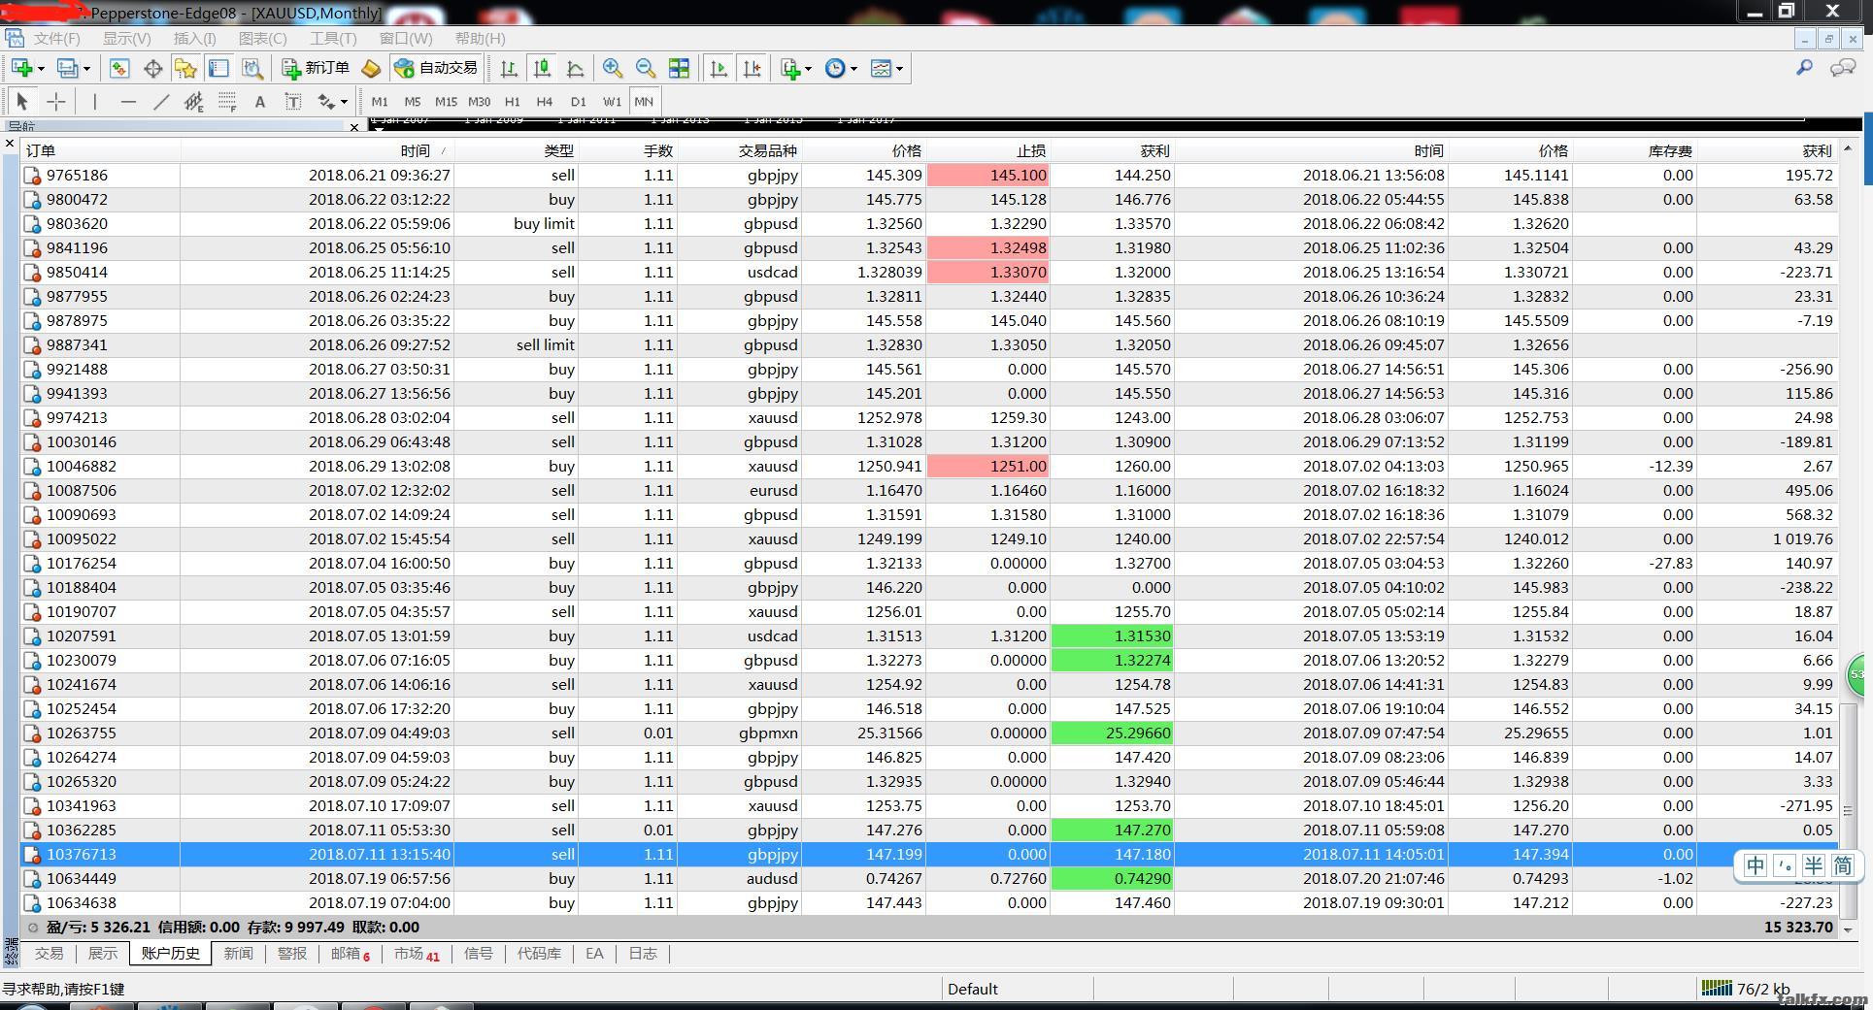Image resolution: width=1873 pixels, height=1010 pixels.
Task: Switch chart to line chart mode
Action: [575, 68]
